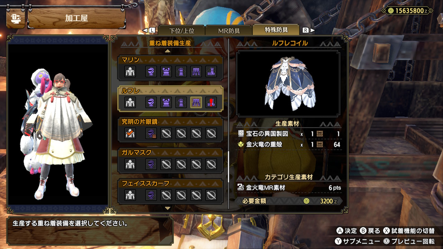Select the マリン chest armor icon
The width and height of the screenshot is (443, 249).
point(166,72)
